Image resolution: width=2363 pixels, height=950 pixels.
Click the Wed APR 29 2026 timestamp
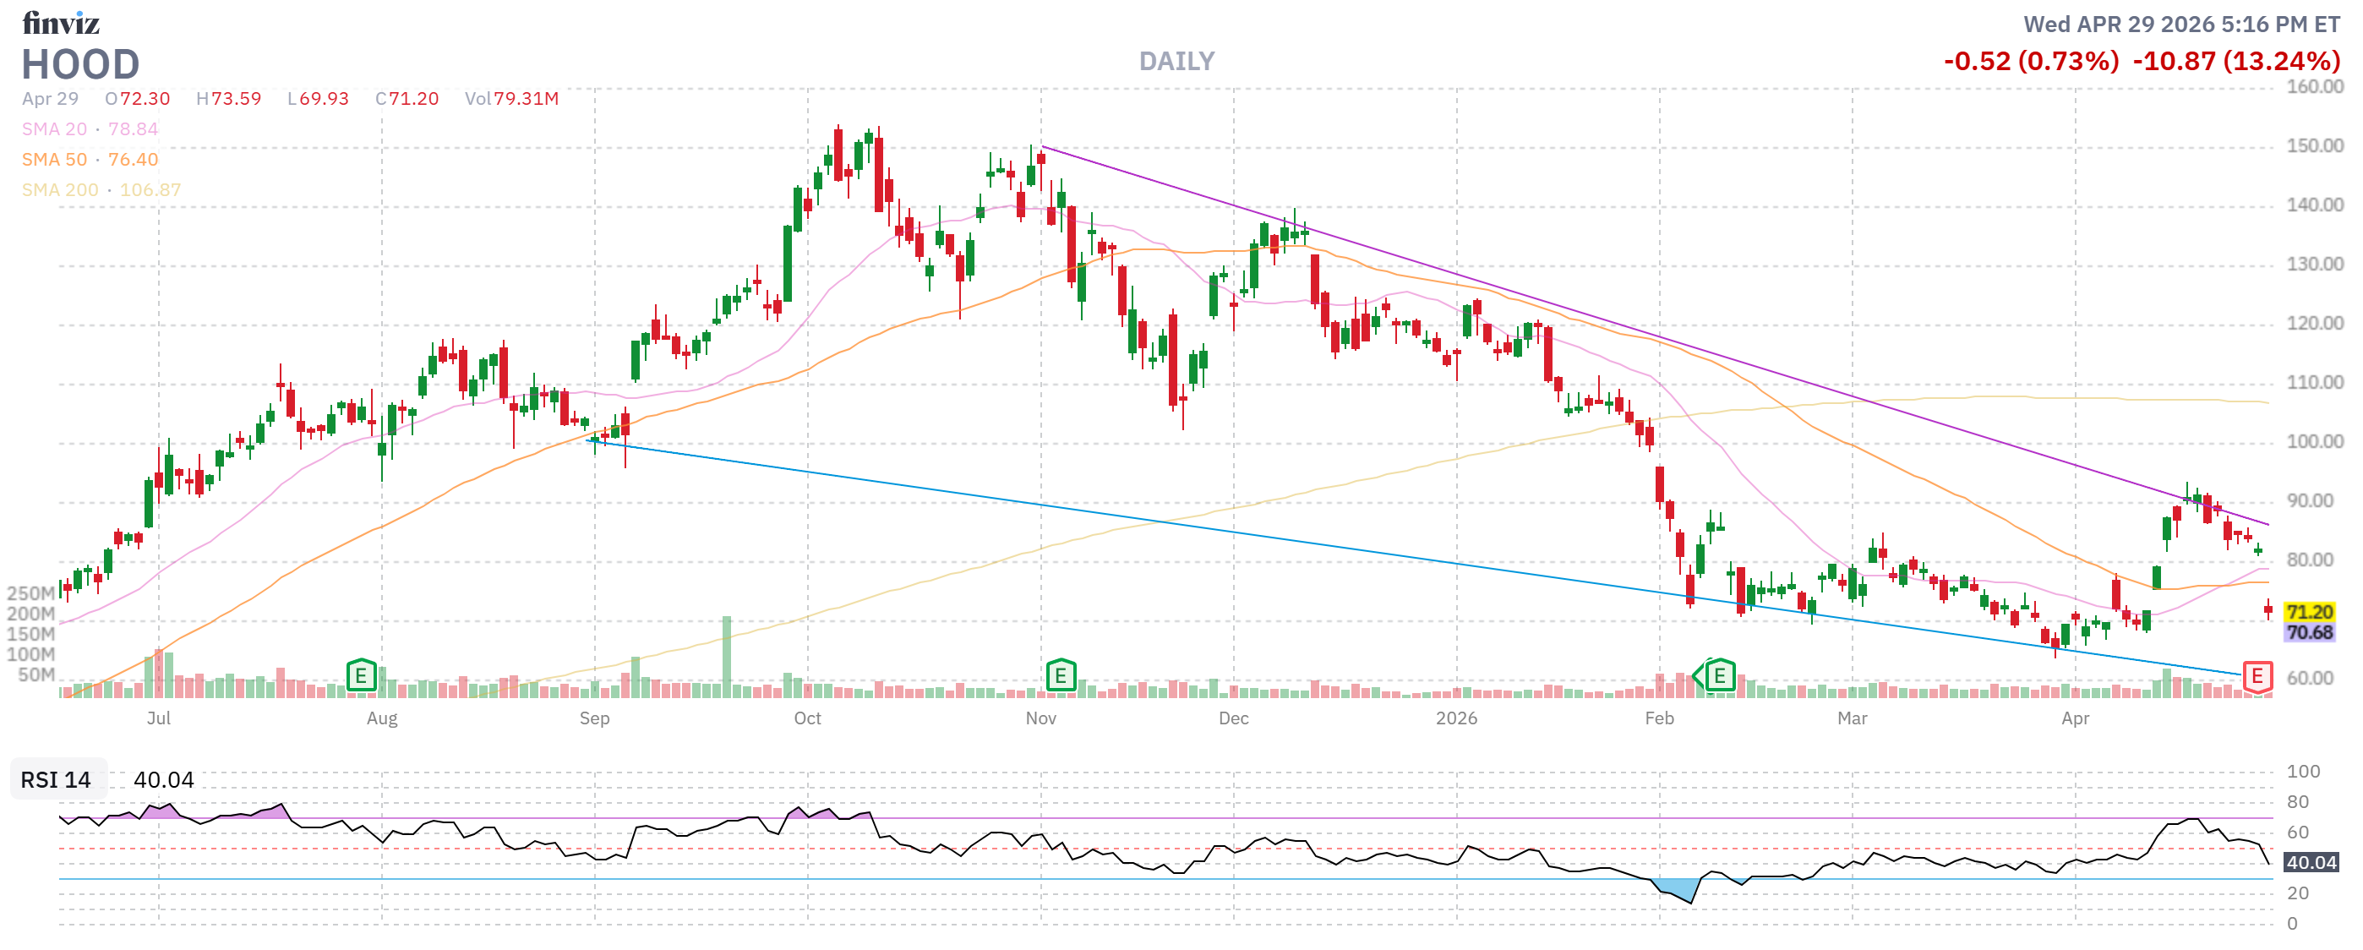2181,25
